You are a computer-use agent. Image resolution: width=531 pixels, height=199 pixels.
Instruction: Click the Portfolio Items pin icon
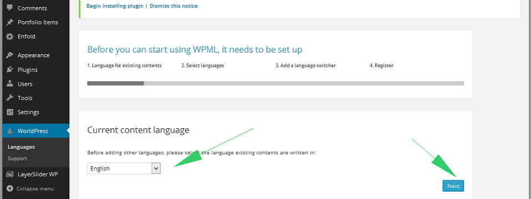pos(10,22)
